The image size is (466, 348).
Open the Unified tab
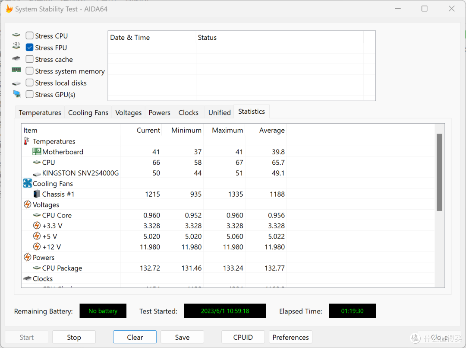(x=219, y=112)
